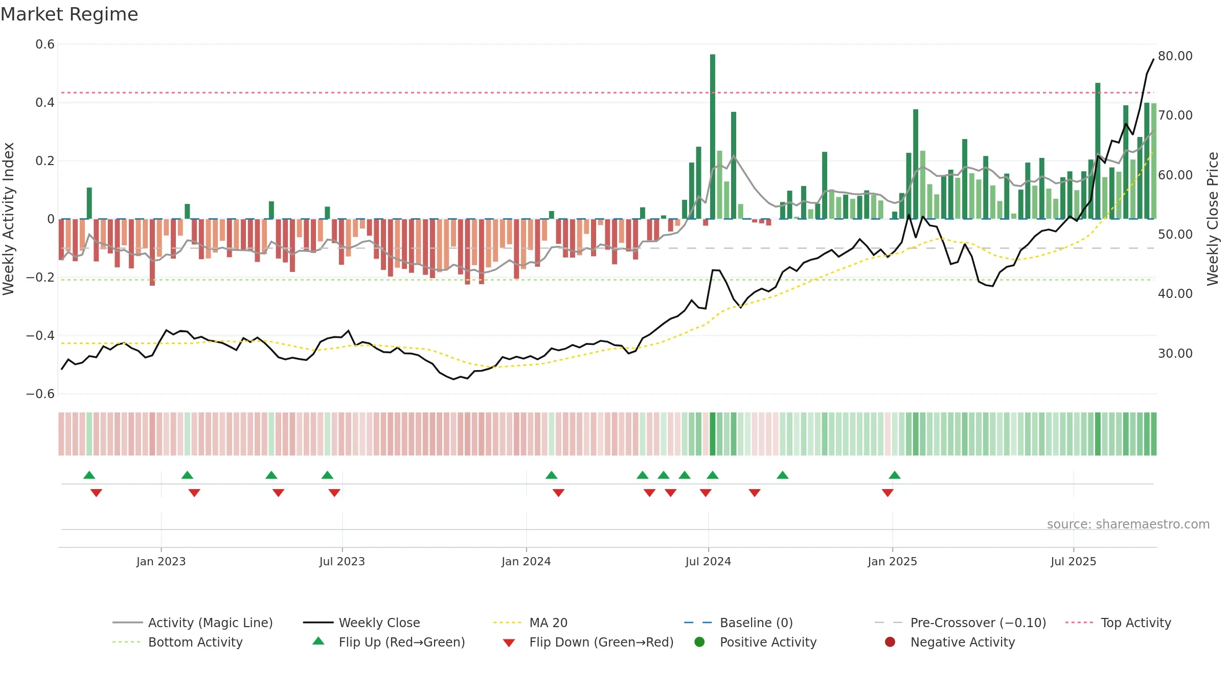1227x690 pixels.
Task: Click the Jan 2024 x-axis label
Action: point(526,561)
